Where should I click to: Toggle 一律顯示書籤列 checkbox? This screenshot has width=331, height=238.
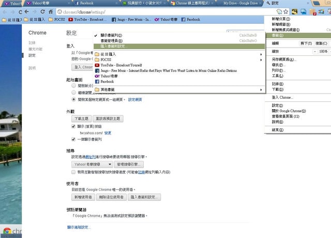73,139
